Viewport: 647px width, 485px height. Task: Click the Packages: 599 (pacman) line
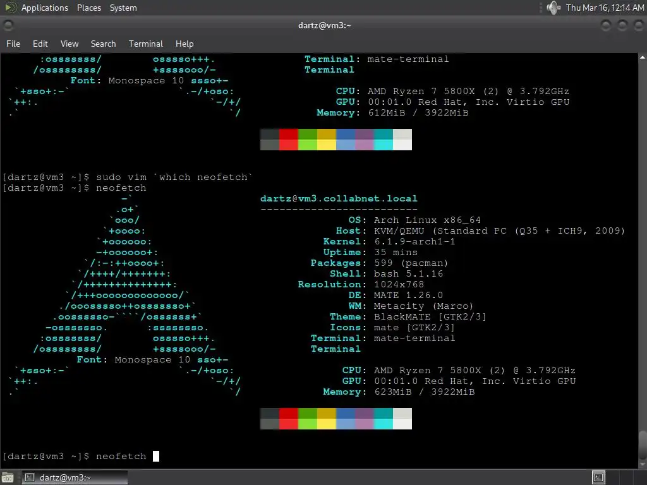pos(379,263)
